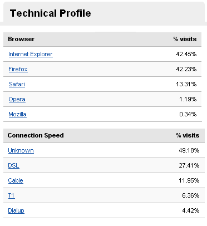Click the Browser column header

coord(21,39)
